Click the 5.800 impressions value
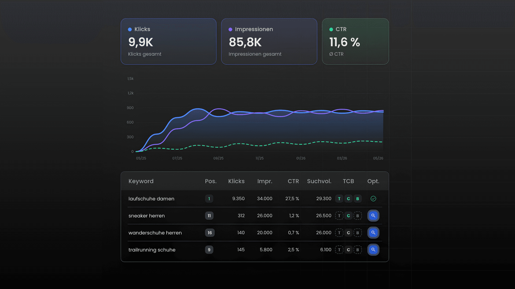 pyautogui.click(x=266, y=250)
